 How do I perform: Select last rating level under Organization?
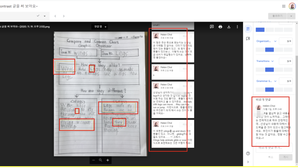coord(288,50)
